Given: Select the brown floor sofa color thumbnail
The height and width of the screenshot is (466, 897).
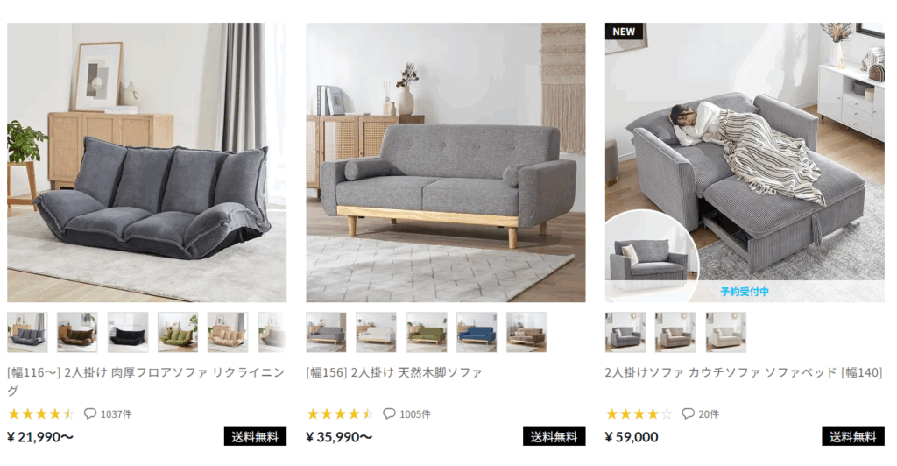Looking at the screenshot, I should click(77, 332).
